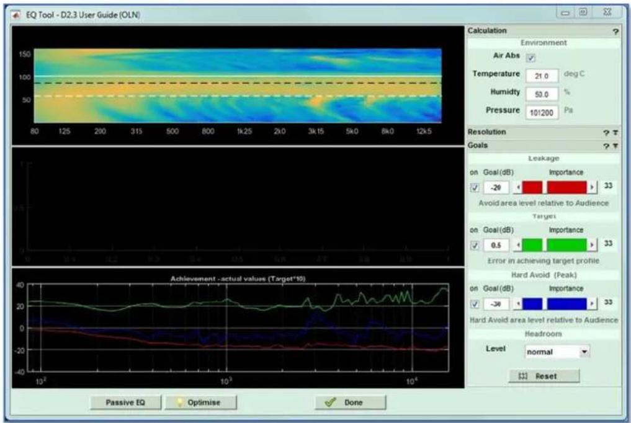Click the Pressure input field
Screen dimensions: 631x423
pyautogui.click(x=542, y=113)
